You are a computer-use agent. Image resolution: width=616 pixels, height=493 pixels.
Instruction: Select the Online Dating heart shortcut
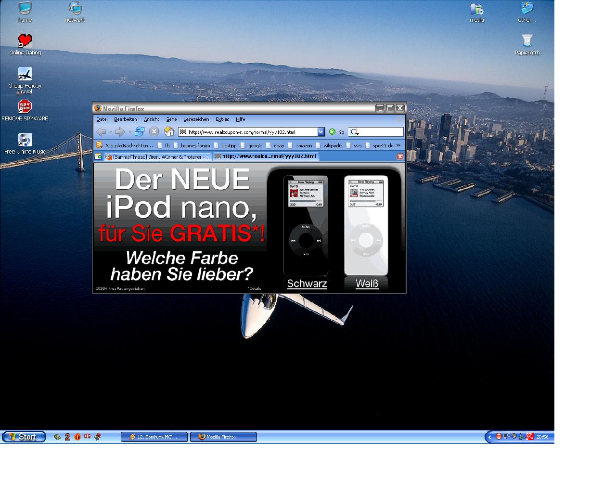25,45
